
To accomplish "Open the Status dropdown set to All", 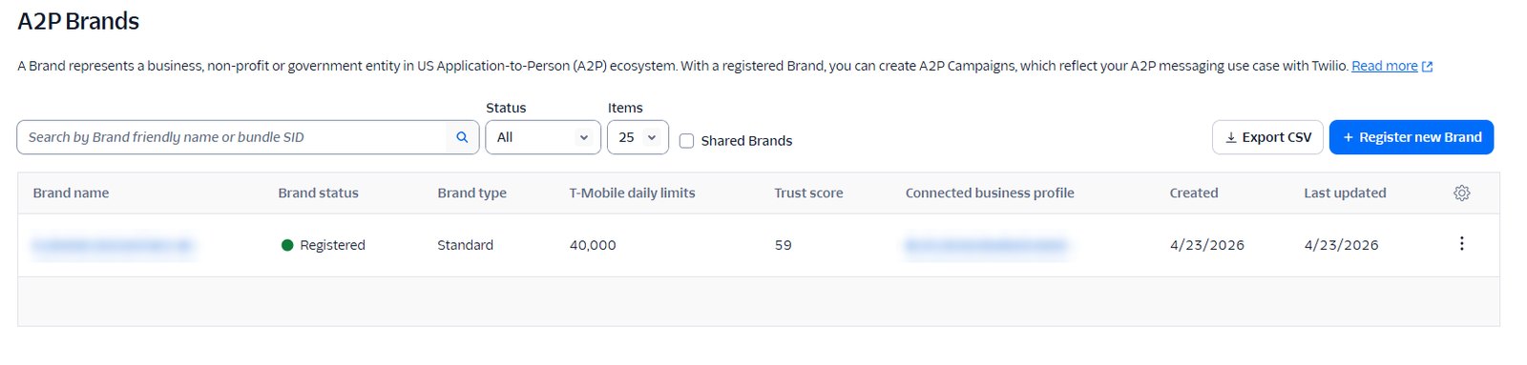I will click(x=543, y=137).
